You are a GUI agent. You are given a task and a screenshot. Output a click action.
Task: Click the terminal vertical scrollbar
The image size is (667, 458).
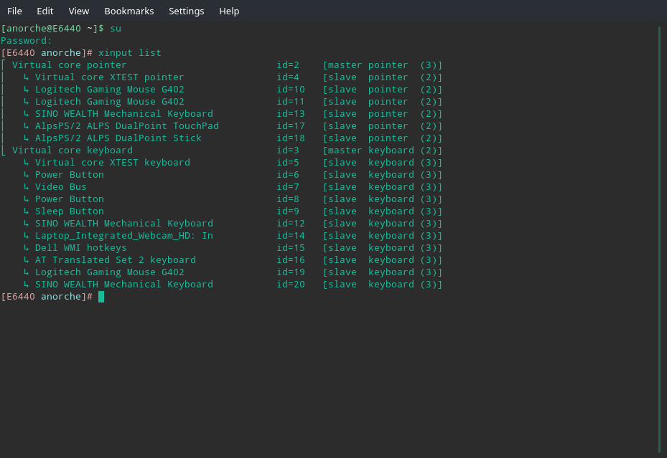(x=659, y=240)
